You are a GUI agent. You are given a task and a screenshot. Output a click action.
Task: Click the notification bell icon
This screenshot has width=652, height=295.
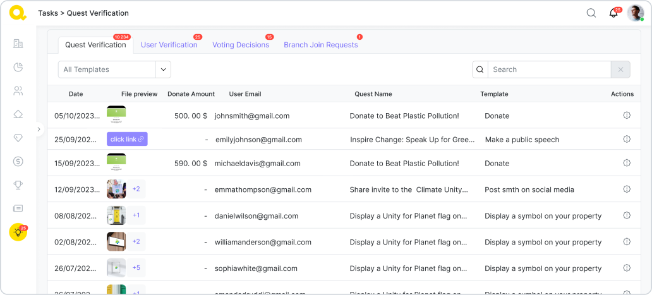pyautogui.click(x=613, y=13)
